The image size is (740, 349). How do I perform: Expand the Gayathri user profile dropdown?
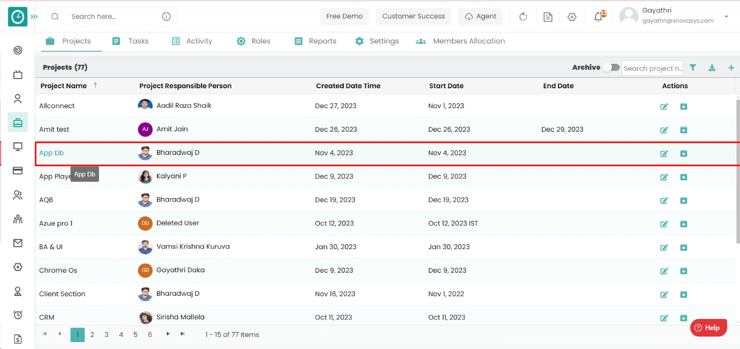tap(727, 17)
